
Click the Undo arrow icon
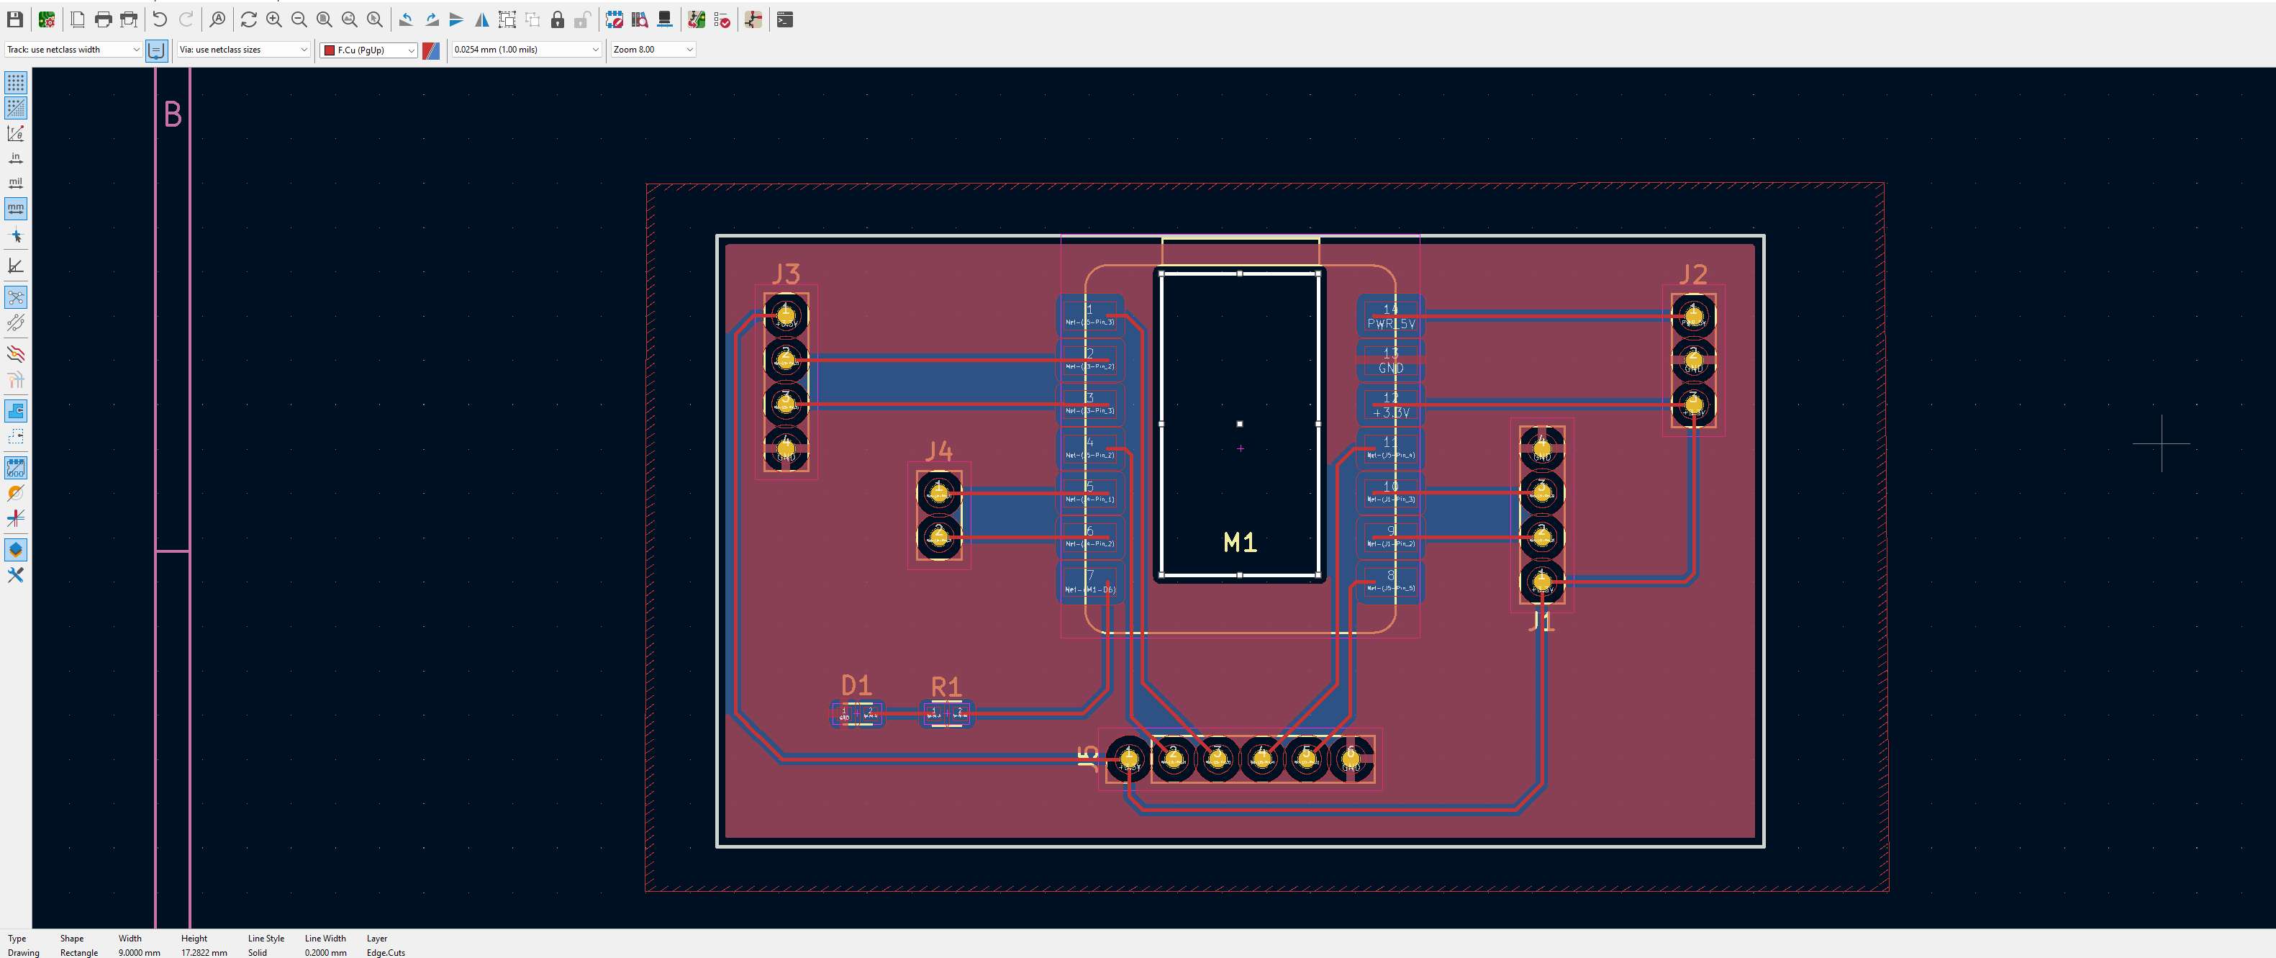[x=160, y=19]
